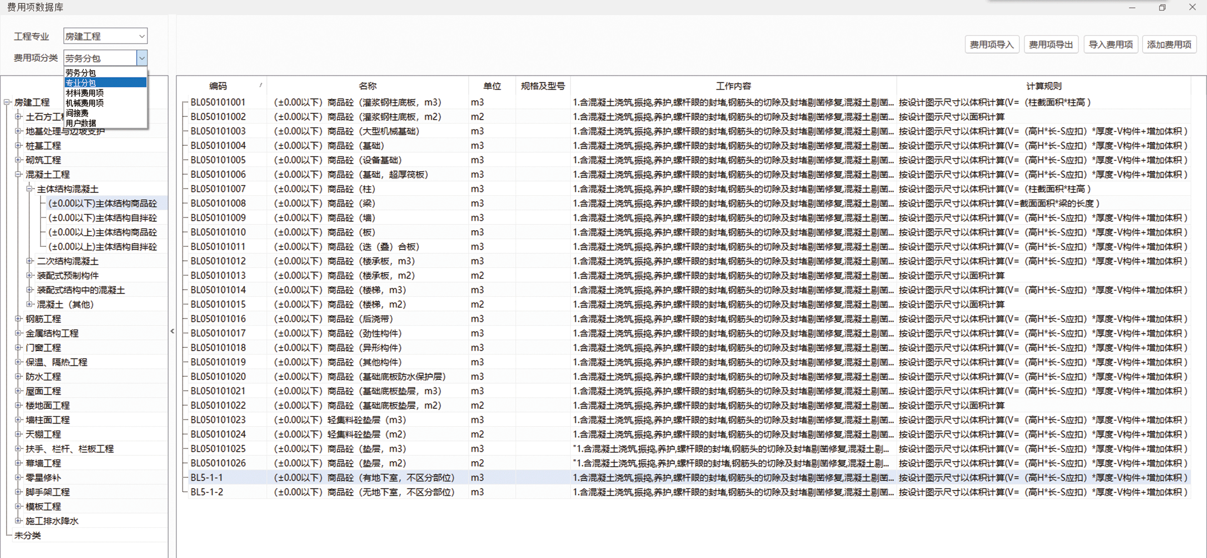Select row BL5-1-2
Viewport: 1207px width, 558px height.
(x=689, y=492)
